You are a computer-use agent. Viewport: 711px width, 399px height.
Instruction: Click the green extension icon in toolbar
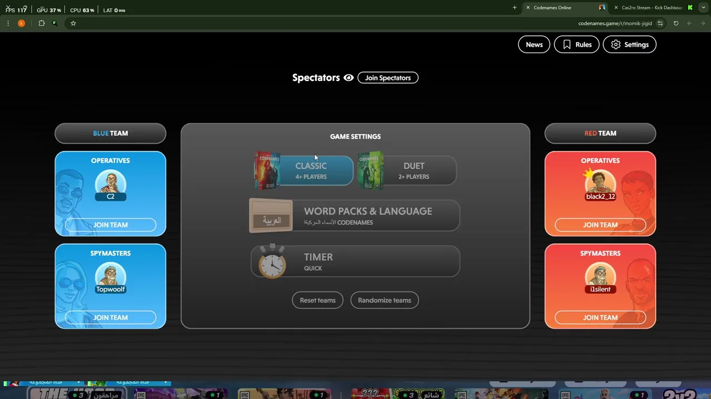pos(54,23)
